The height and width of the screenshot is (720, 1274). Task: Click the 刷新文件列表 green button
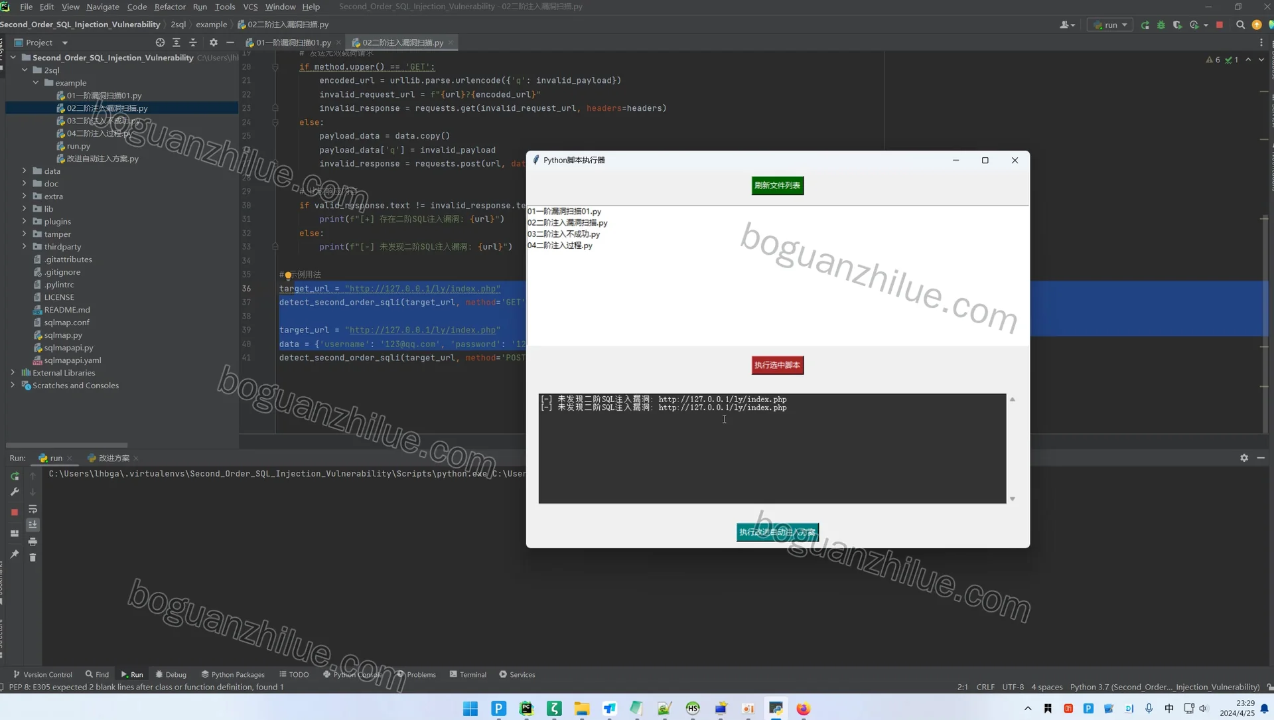[x=777, y=186]
